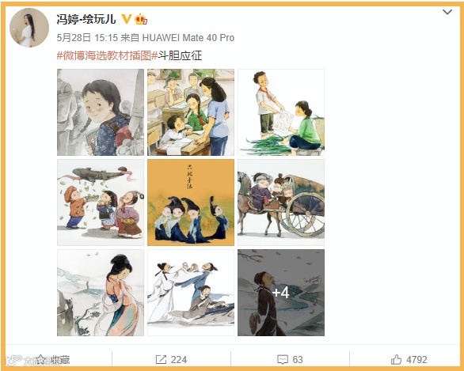Open the post timestamp 5月28日 15:15
Screen dimensions: 464x371
(87, 38)
